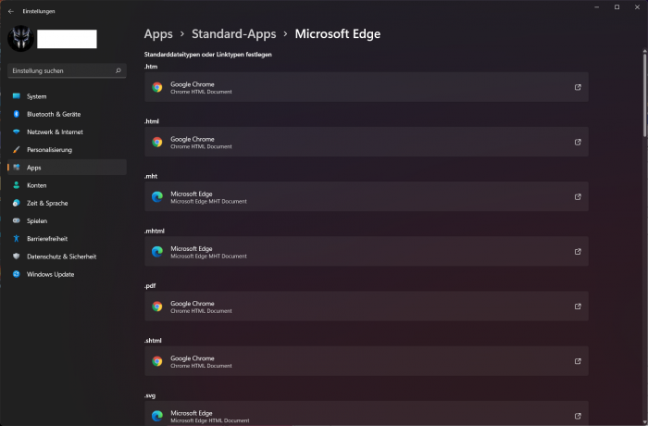Click Chrome logo in .html row
648x426 pixels.
point(157,142)
